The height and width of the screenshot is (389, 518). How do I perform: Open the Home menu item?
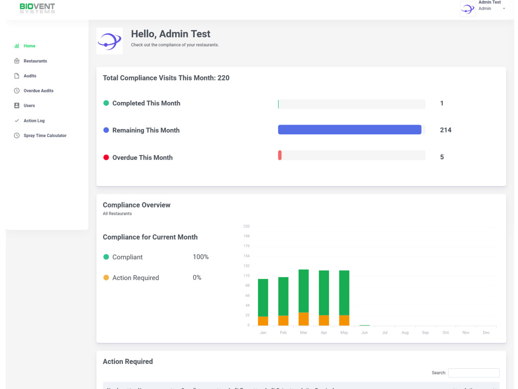(30, 46)
